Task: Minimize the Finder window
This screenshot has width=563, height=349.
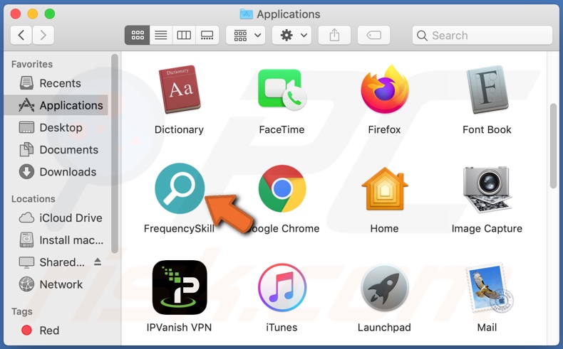Action: [x=33, y=14]
